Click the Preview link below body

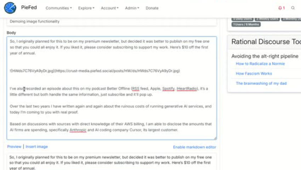pos(14,147)
